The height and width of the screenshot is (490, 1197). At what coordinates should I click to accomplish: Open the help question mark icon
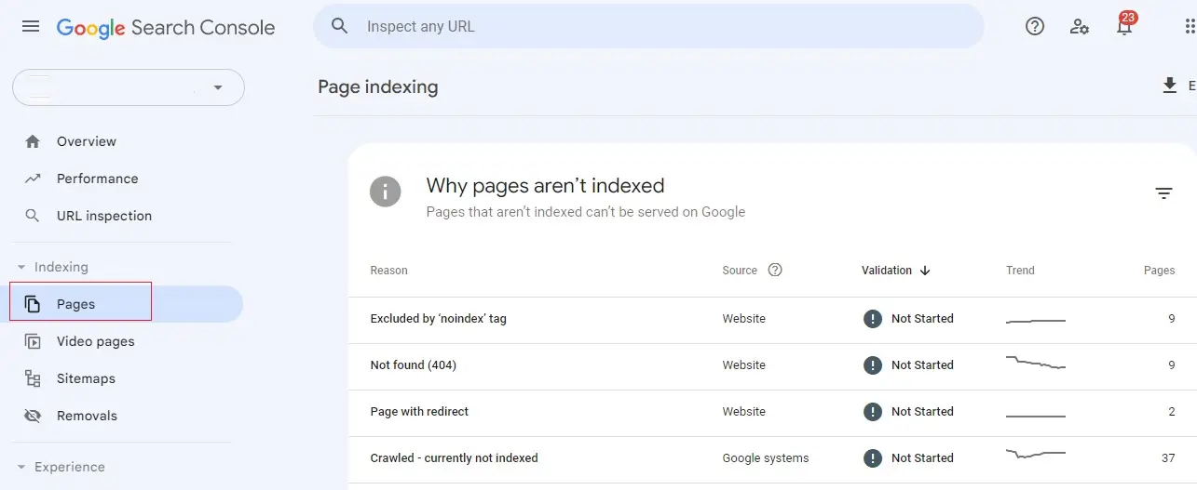1035,26
